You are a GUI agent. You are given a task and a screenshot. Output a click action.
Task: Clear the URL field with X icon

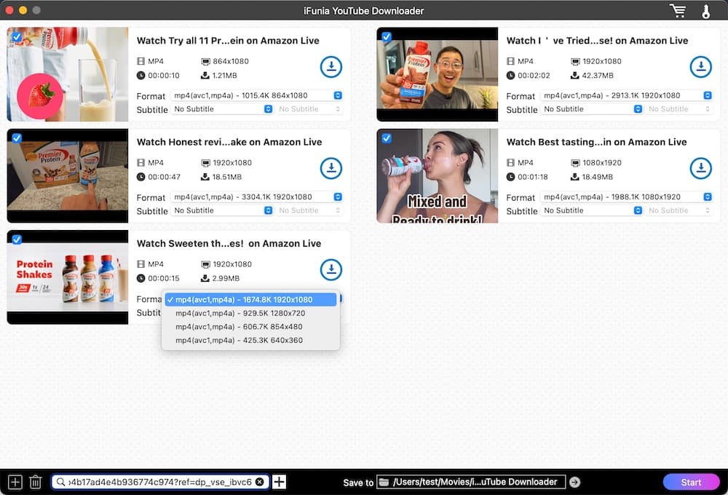point(260,482)
